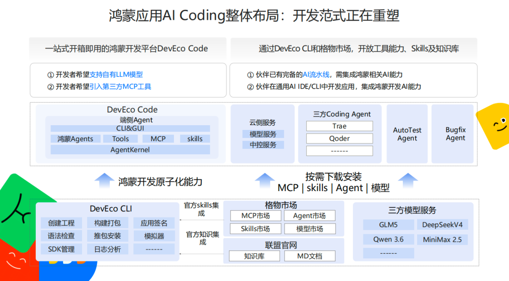The width and height of the screenshot is (509, 281).
Task: Click the 鸿蒙开发原子化能力 text
Action: point(160,182)
